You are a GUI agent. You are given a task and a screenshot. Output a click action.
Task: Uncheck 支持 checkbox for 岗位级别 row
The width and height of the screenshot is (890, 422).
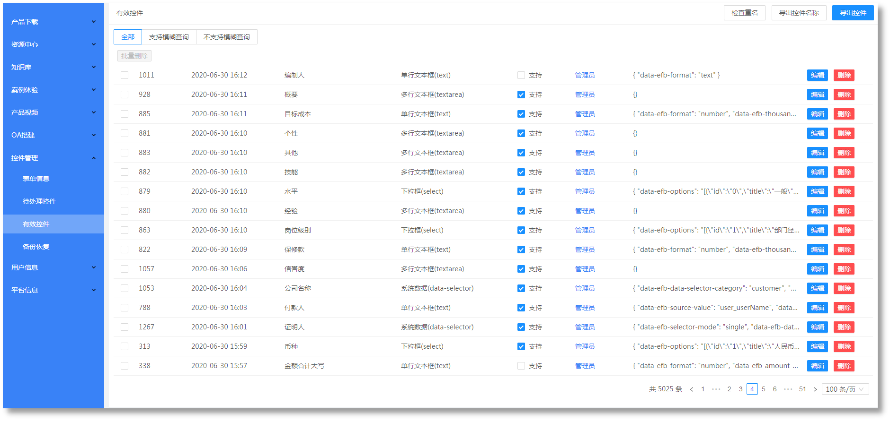tap(521, 230)
